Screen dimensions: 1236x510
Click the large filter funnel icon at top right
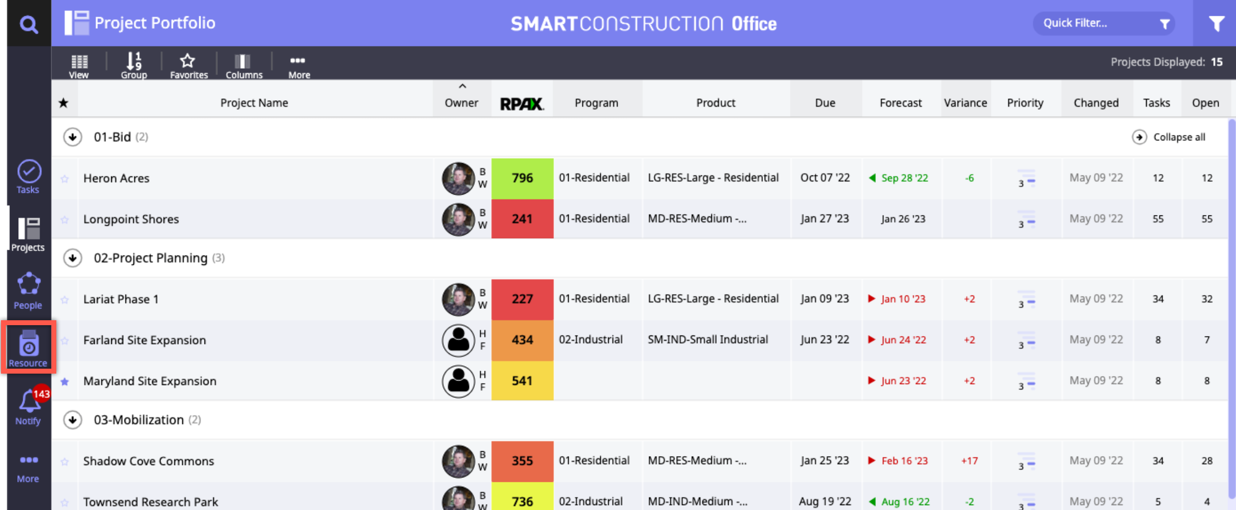tap(1216, 24)
